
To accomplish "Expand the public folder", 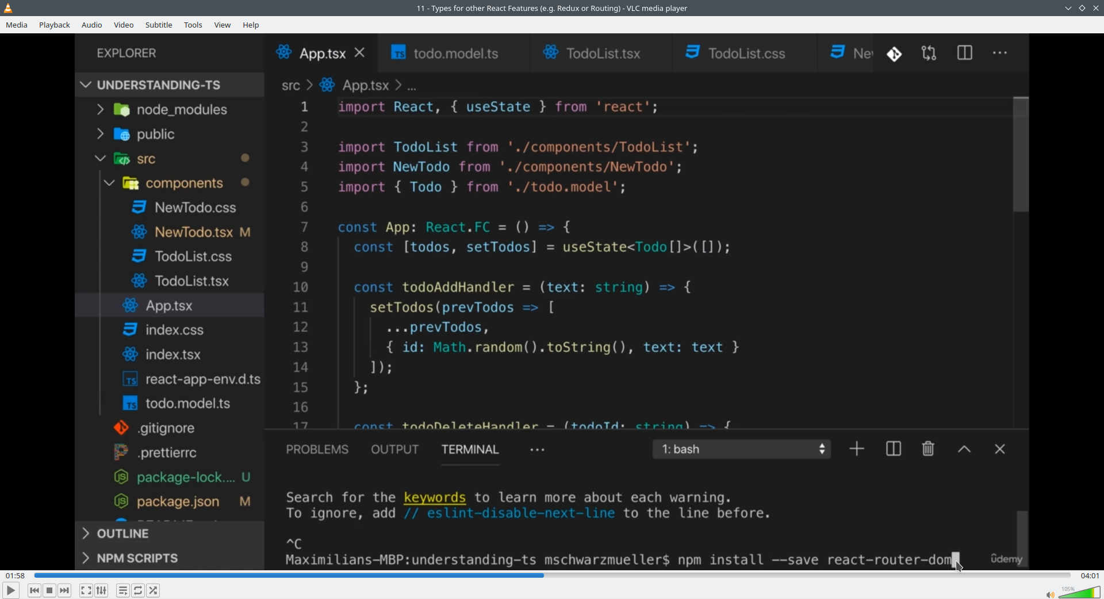I will point(100,134).
